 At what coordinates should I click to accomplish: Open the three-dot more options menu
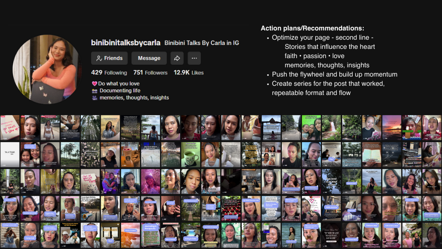click(x=194, y=58)
